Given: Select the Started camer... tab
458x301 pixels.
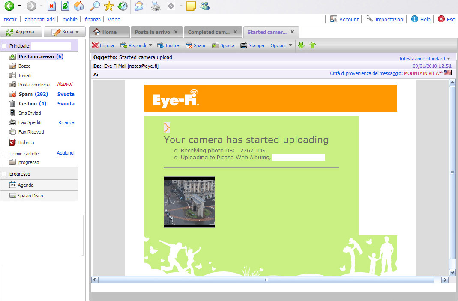Looking at the screenshot, I should (267, 32).
